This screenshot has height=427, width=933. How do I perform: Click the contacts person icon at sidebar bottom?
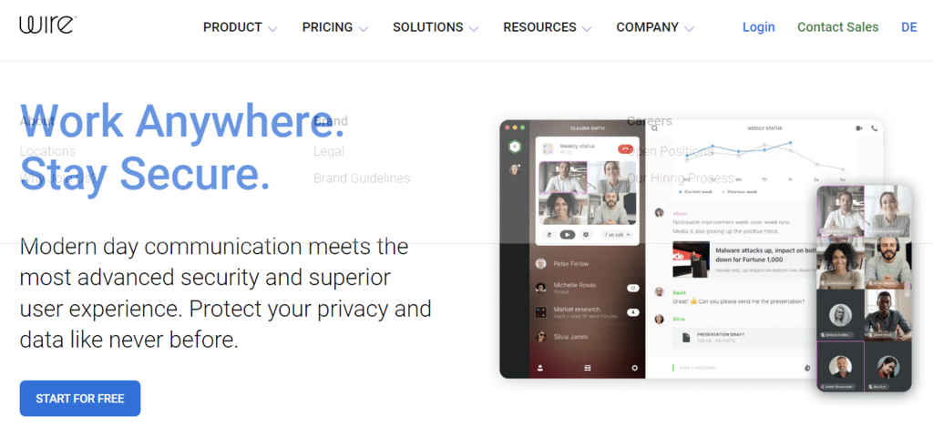[540, 368]
